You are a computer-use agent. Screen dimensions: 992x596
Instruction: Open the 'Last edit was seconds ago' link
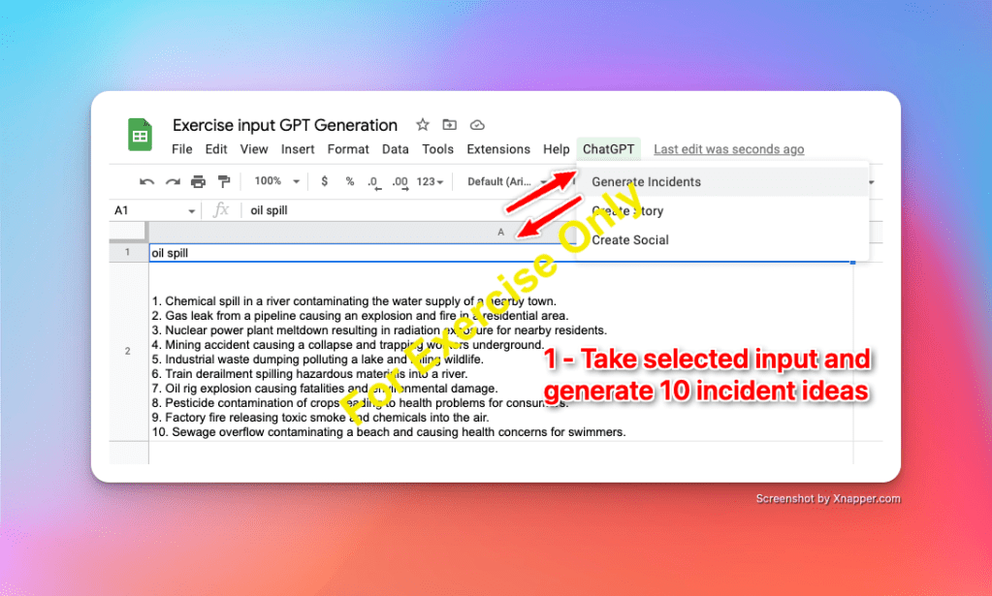(728, 149)
